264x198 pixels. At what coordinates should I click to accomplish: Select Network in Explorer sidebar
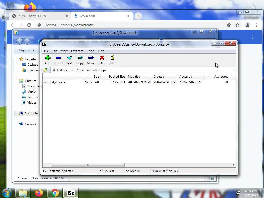[28, 124]
